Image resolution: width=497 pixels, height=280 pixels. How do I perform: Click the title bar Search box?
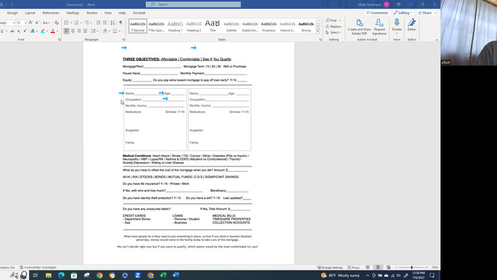tap(193, 4)
